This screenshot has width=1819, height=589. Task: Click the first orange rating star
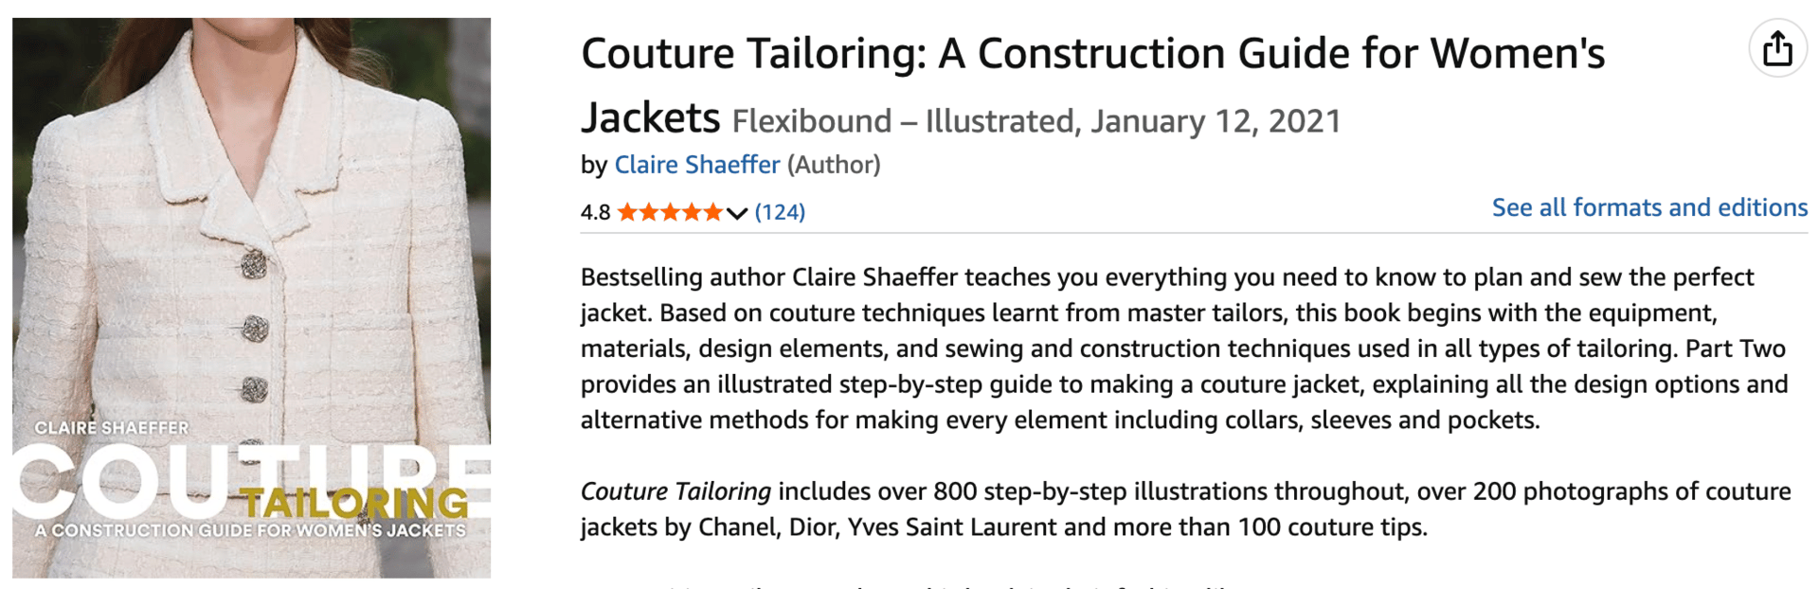tap(627, 212)
